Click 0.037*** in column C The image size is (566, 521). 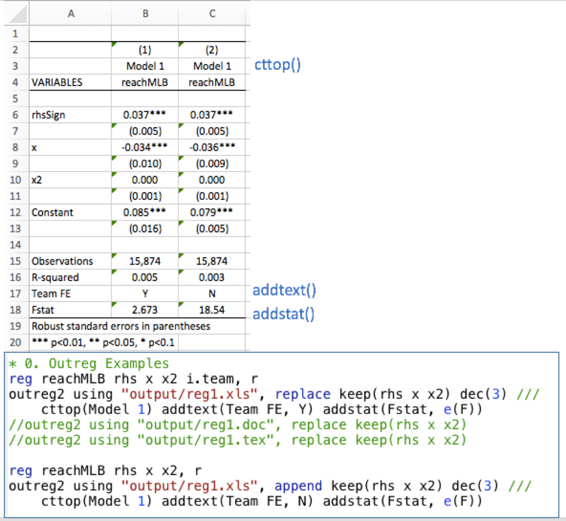point(212,115)
